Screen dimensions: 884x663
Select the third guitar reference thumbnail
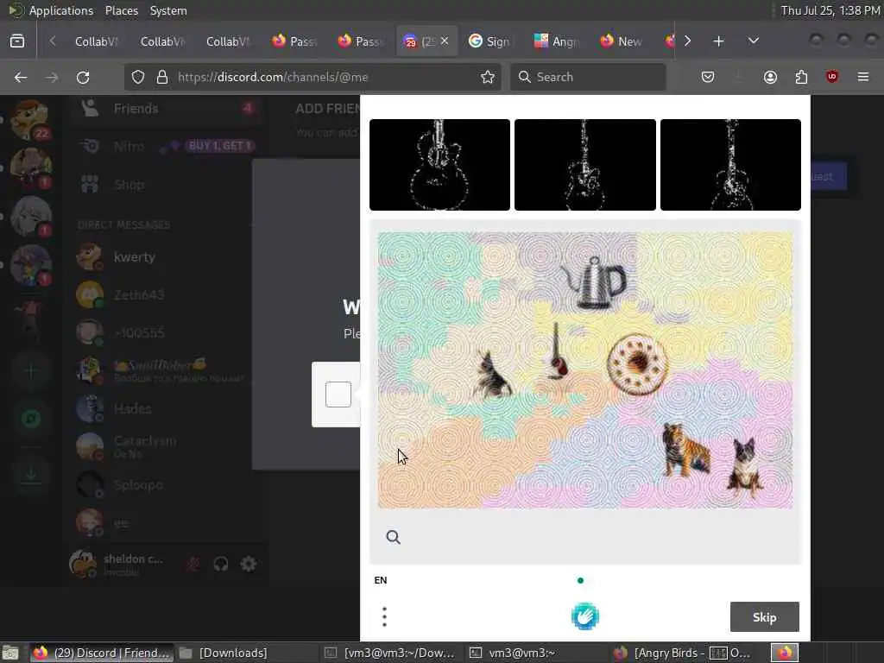pos(730,165)
